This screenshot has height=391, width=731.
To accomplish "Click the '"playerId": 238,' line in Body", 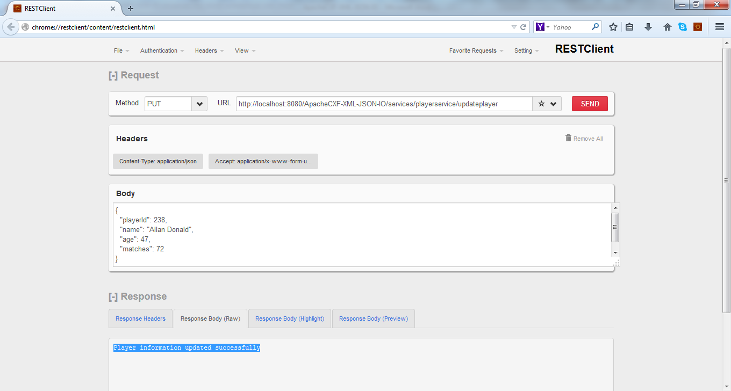I will coord(143,220).
